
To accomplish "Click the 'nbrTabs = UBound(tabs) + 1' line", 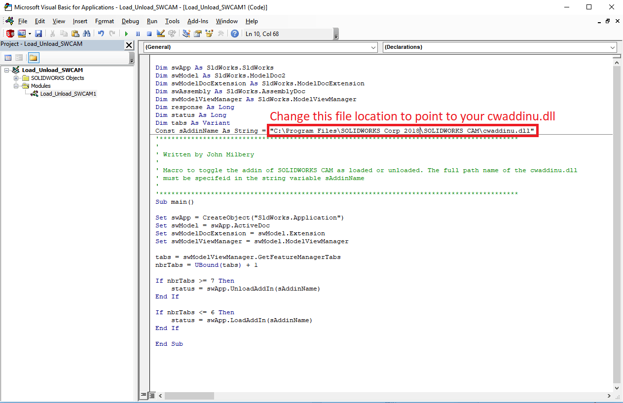I will 207,265.
